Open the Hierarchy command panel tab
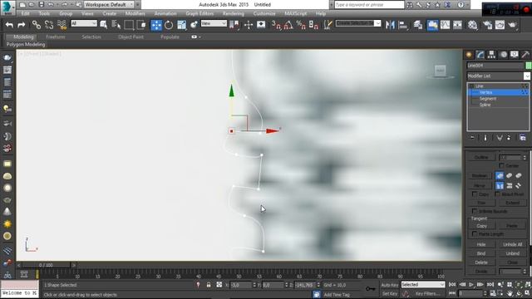 click(491, 55)
